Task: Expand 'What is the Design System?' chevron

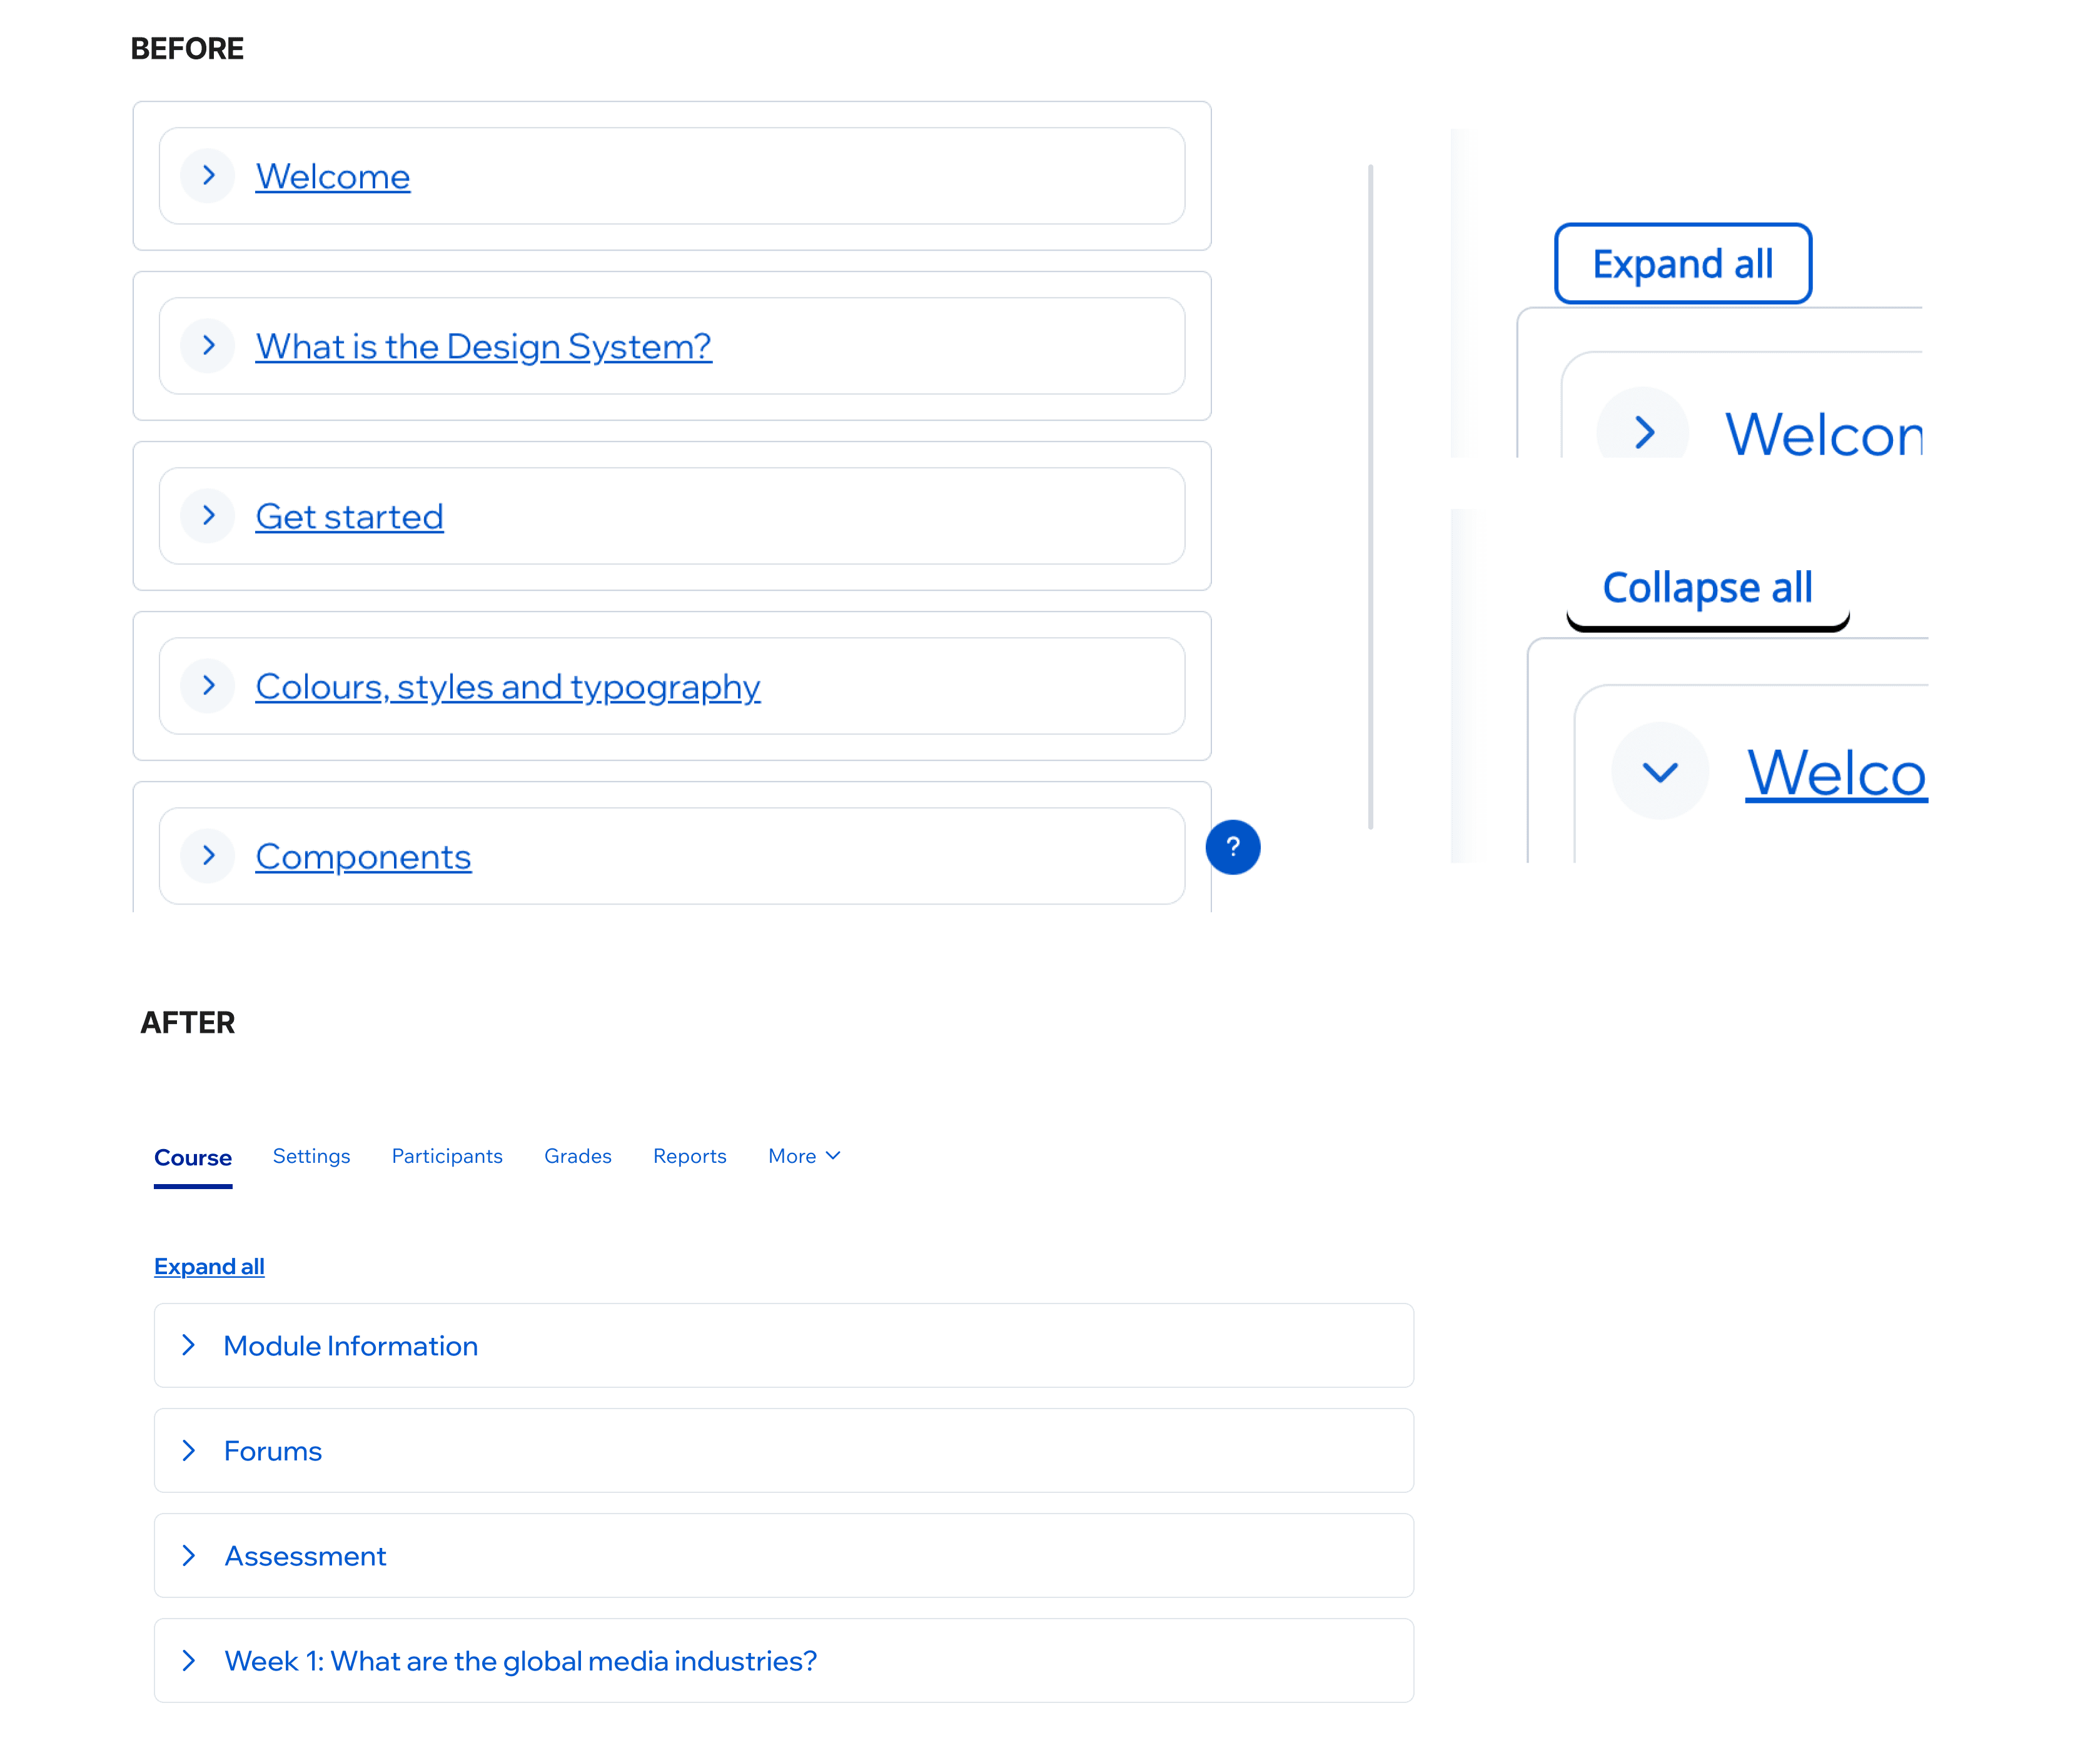Action: coord(208,346)
